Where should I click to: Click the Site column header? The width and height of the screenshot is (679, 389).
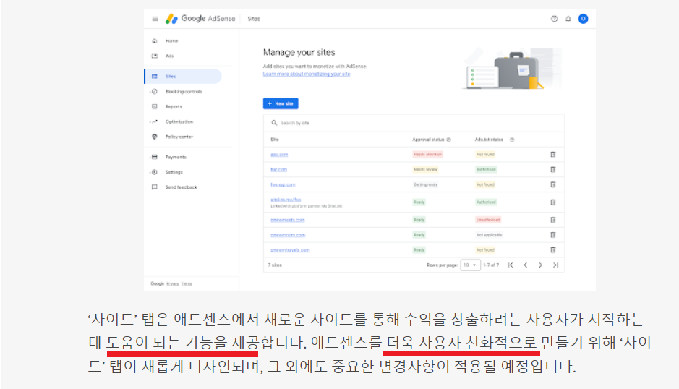pyautogui.click(x=275, y=140)
